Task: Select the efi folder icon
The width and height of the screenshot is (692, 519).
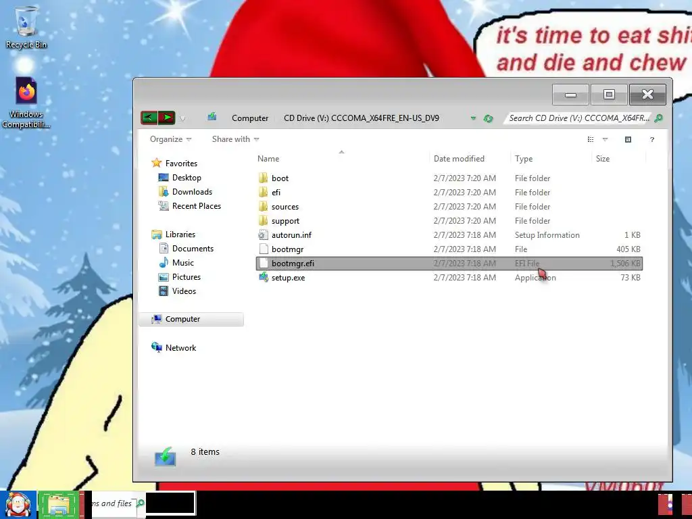Action: point(263,192)
